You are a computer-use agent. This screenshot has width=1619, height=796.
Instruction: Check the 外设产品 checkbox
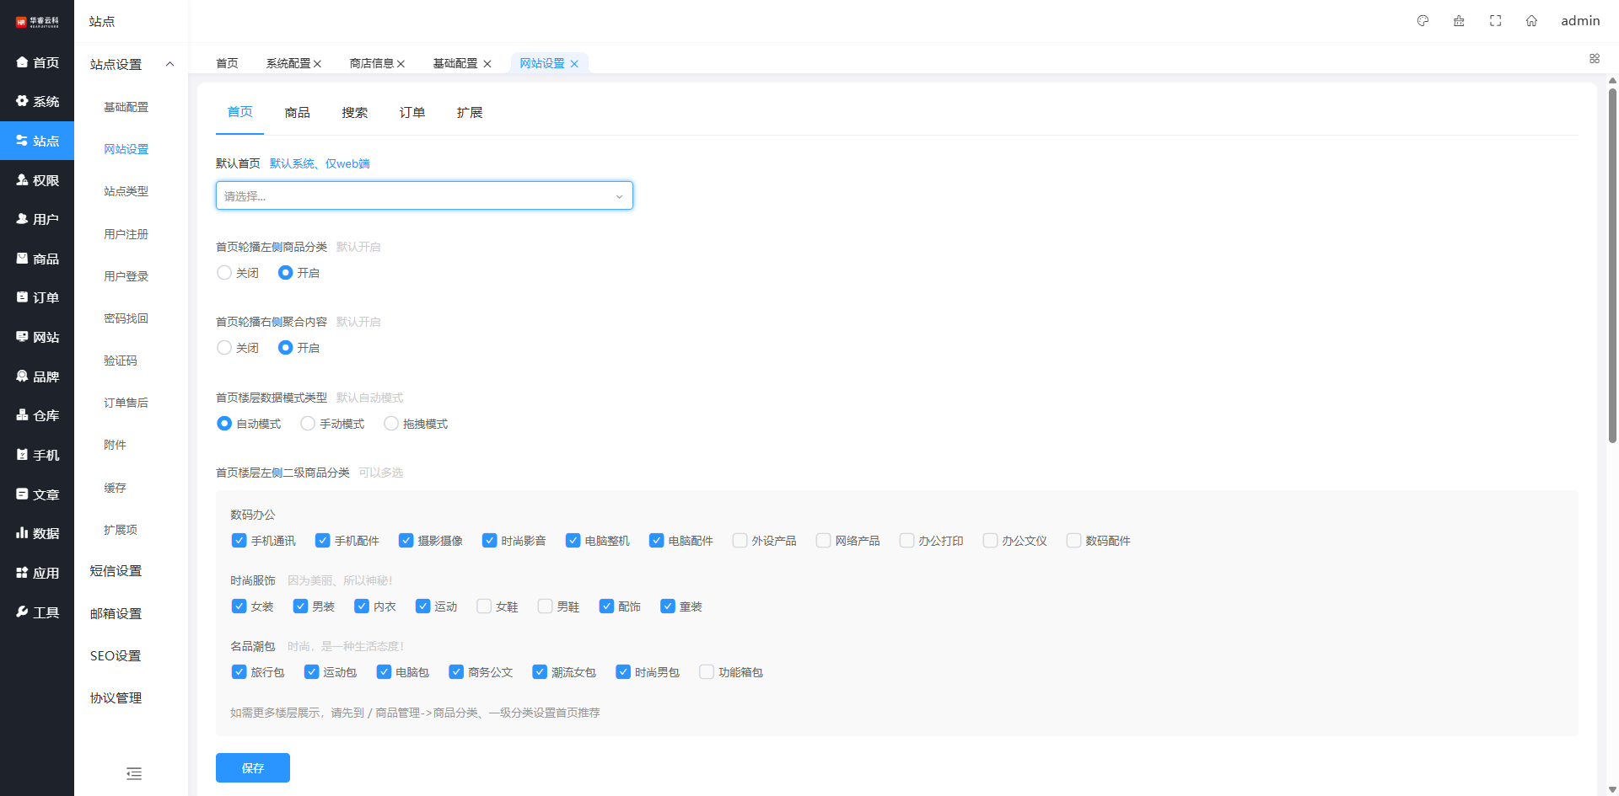[740, 541]
